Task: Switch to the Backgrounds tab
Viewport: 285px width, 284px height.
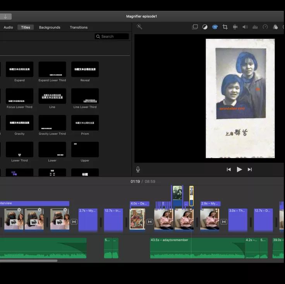Action: [x=50, y=27]
